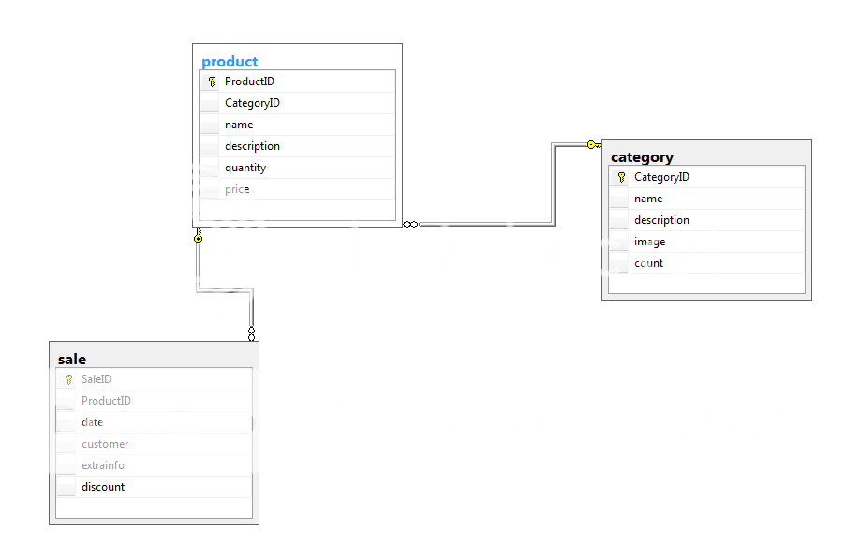Select the quantity column in the product table
Image resolution: width=860 pixels, height=560 pixels.
(245, 167)
